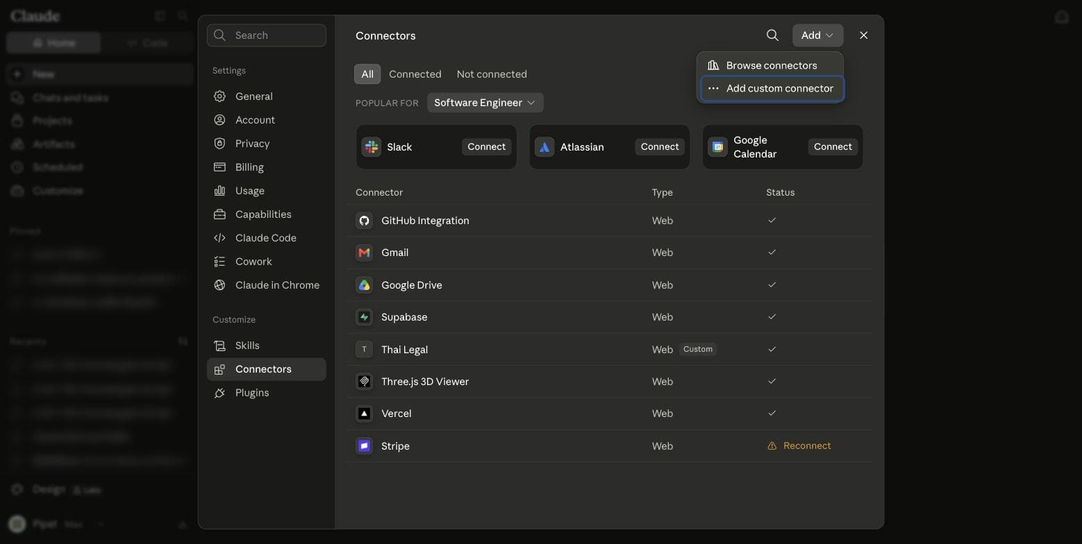Open Privacy settings
This screenshot has width=1082, height=544.
(x=266, y=144)
